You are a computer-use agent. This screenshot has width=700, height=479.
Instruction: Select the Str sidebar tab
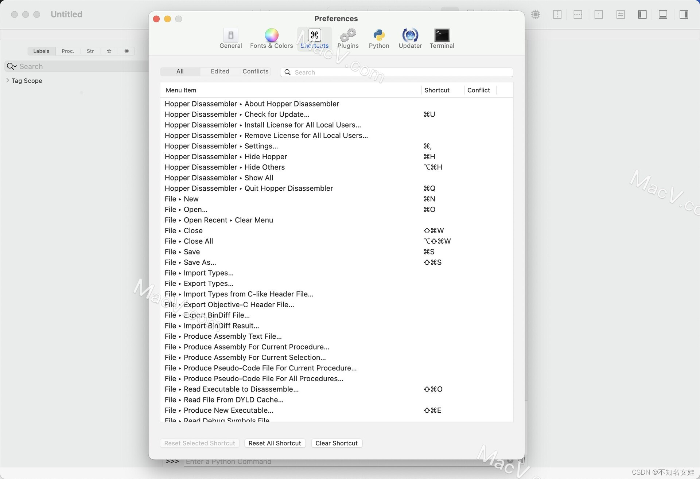tap(90, 51)
